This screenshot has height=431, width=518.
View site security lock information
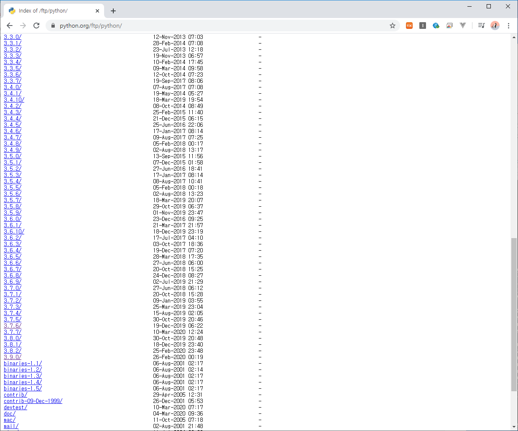tap(53, 26)
